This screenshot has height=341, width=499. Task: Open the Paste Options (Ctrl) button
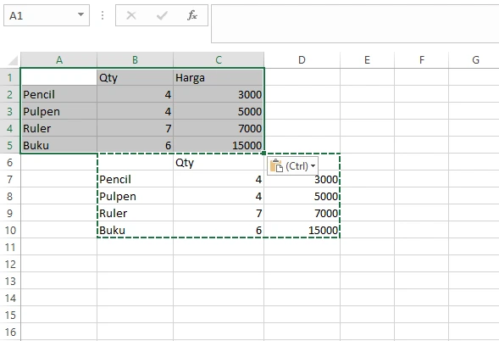(293, 165)
